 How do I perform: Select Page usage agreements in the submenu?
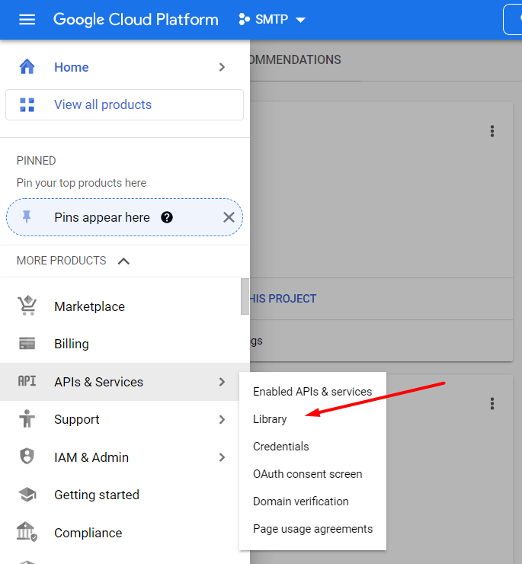pos(312,529)
